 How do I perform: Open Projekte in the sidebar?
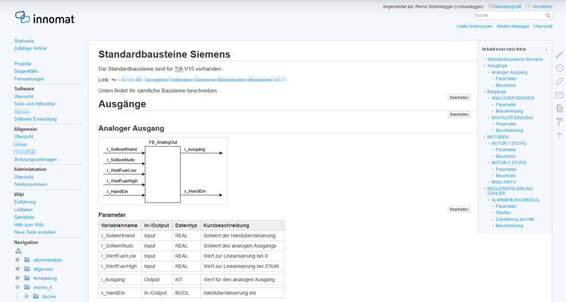[x=22, y=64]
